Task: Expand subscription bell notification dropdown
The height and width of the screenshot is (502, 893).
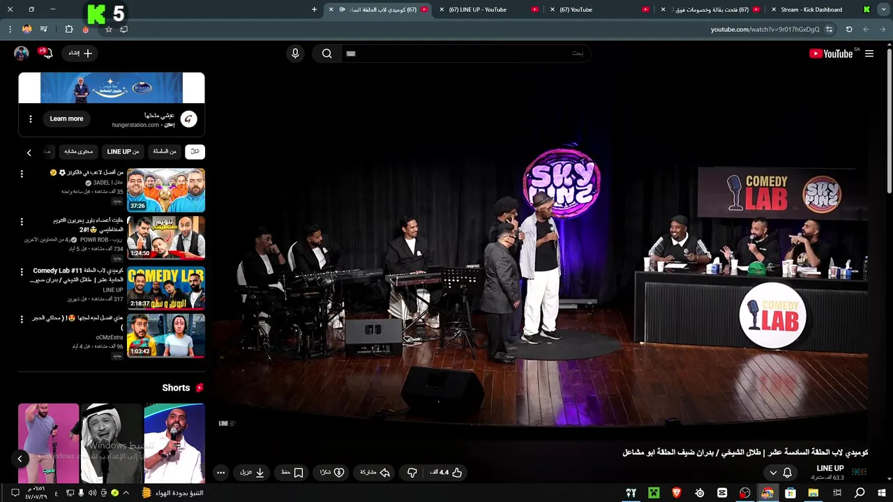Action: coord(780,473)
